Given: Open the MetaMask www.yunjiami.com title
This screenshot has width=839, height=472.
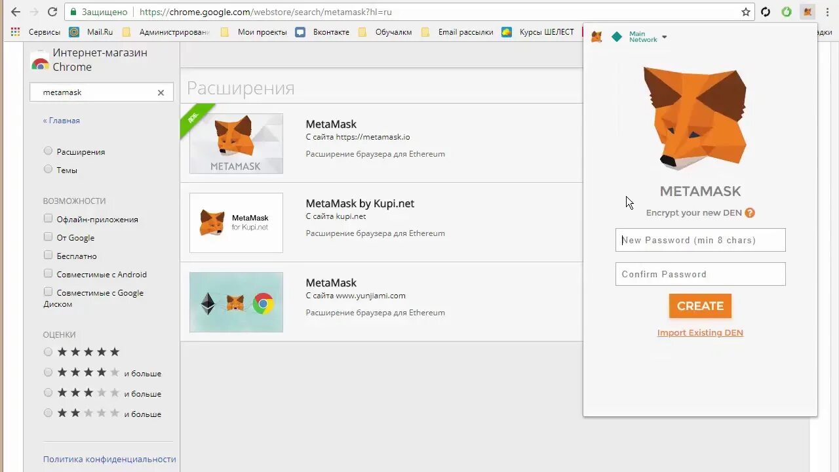Looking at the screenshot, I should pyautogui.click(x=331, y=283).
